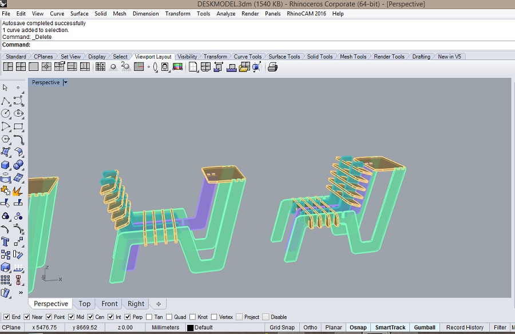Toggle Gumball in status bar
This screenshot has height=334, width=515.
(425, 328)
